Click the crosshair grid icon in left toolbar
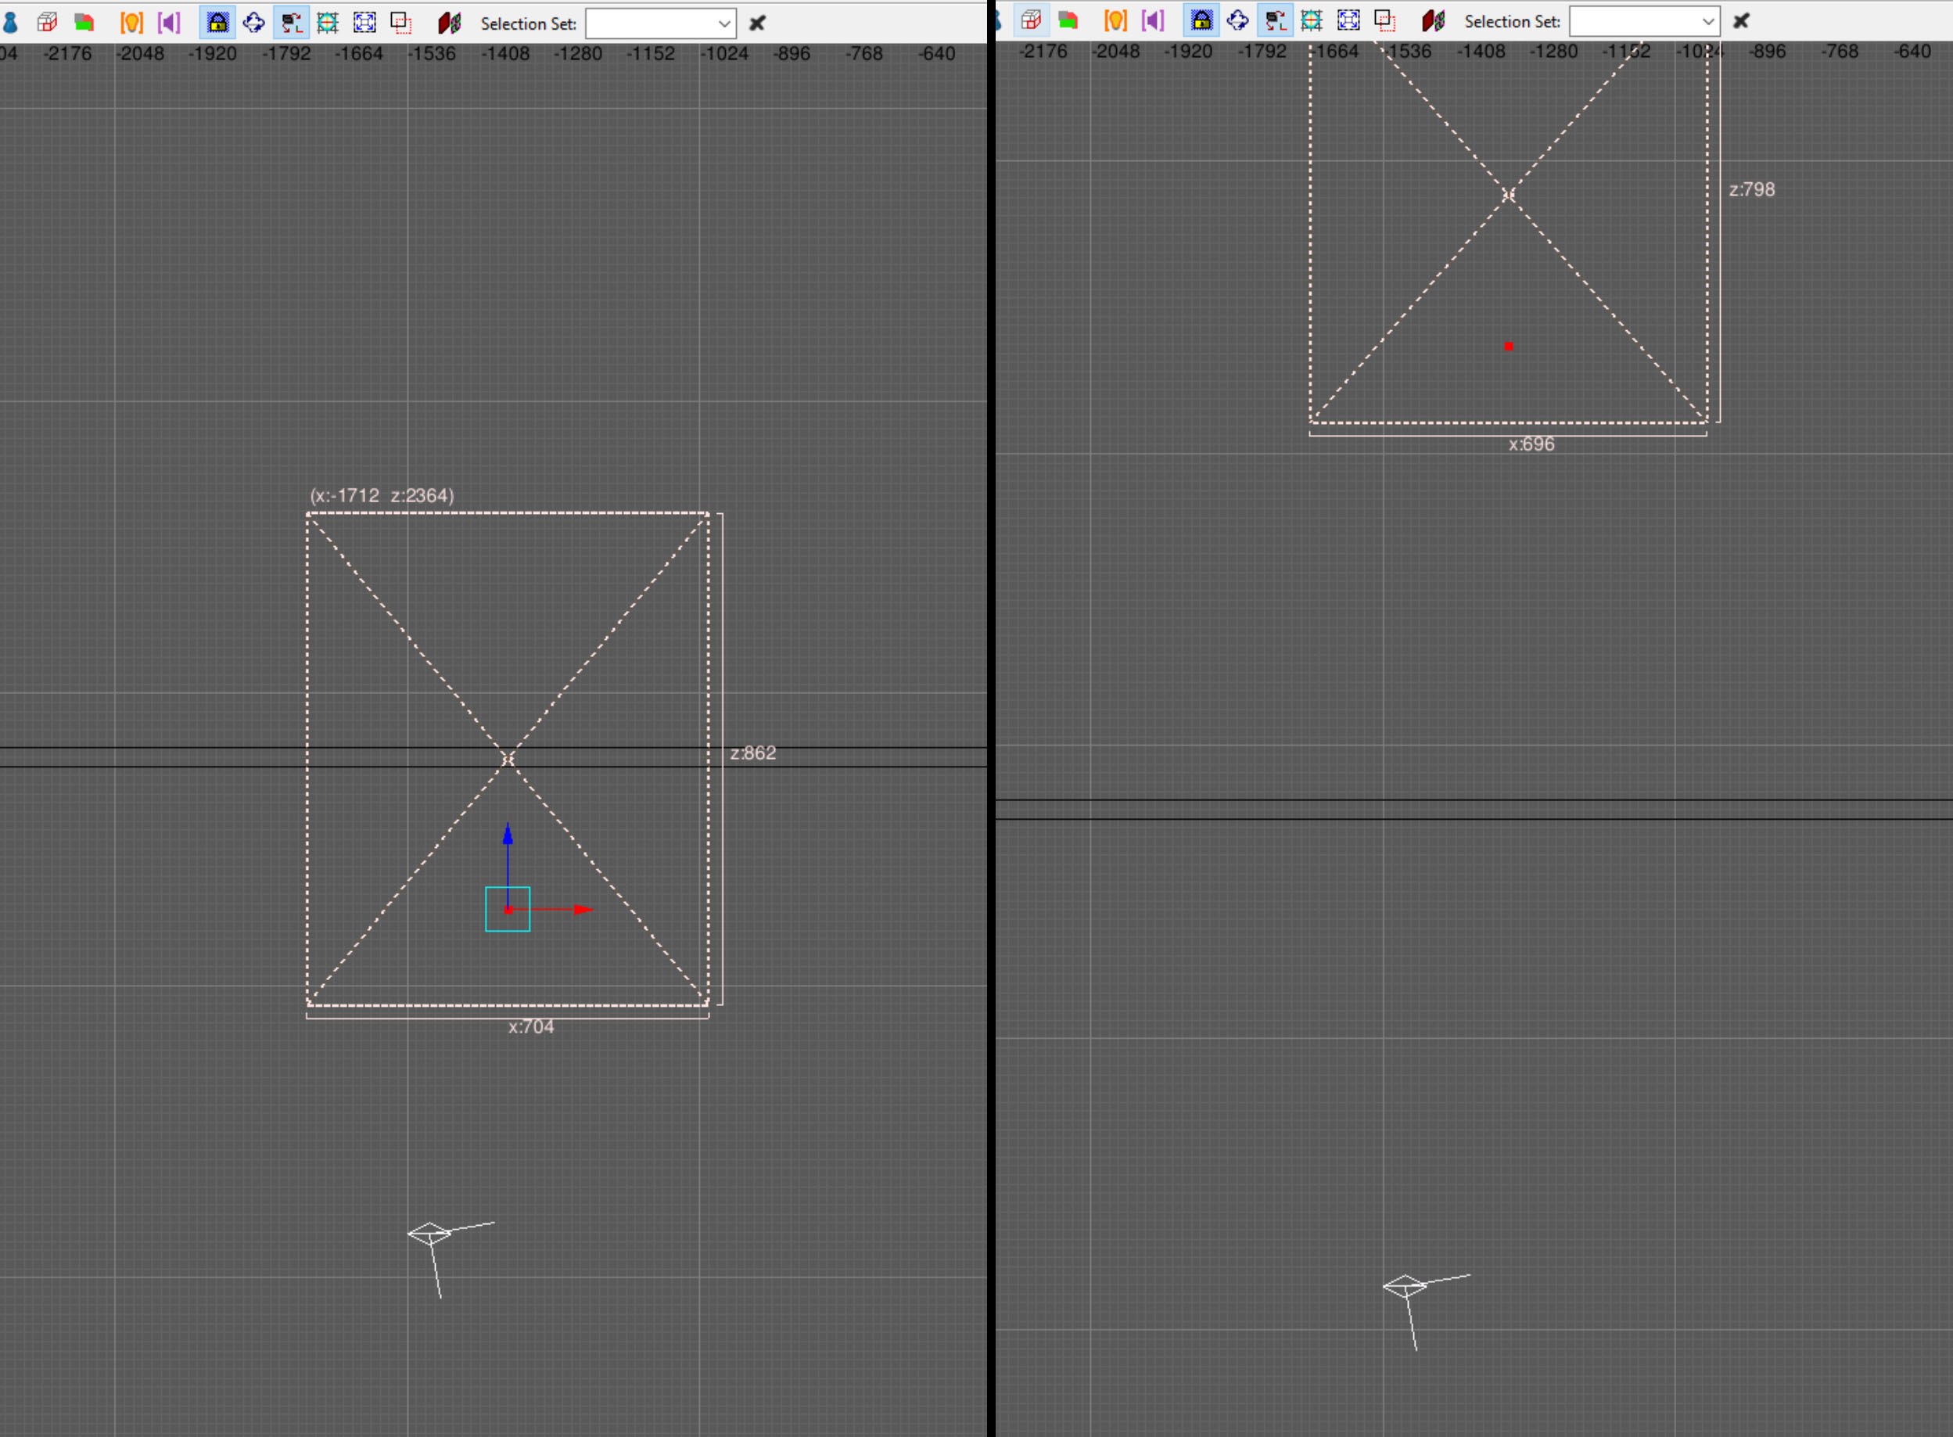Image resolution: width=1953 pixels, height=1437 pixels. [328, 23]
